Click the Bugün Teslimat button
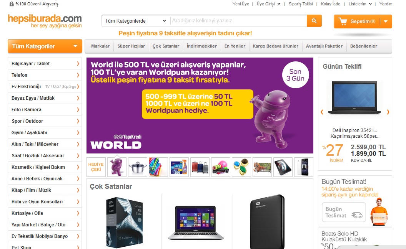The image size is (406, 249). click(x=344, y=212)
